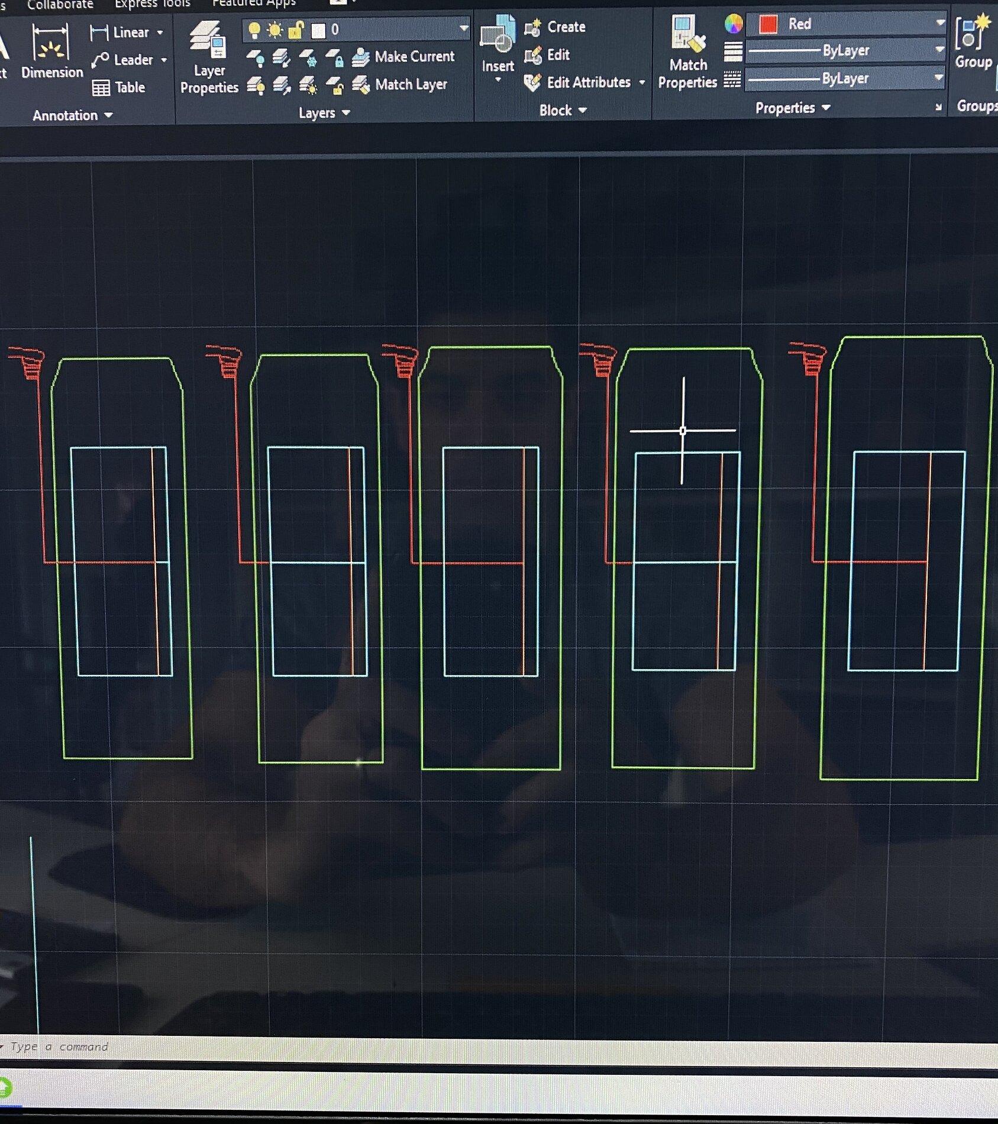Click the Match Layer icon
This screenshot has width=998, height=1124.
[361, 85]
